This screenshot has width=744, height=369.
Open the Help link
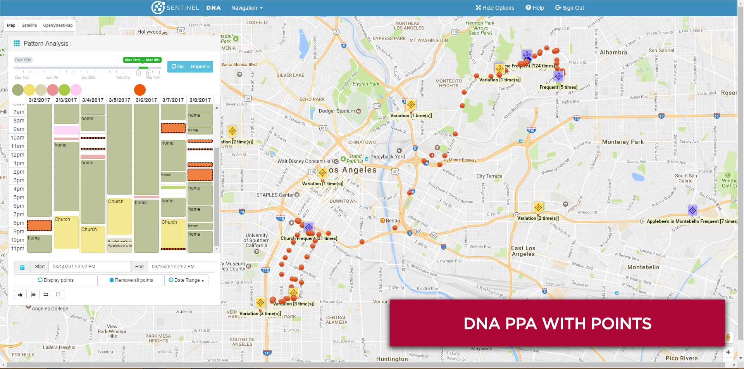[x=535, y=8]
